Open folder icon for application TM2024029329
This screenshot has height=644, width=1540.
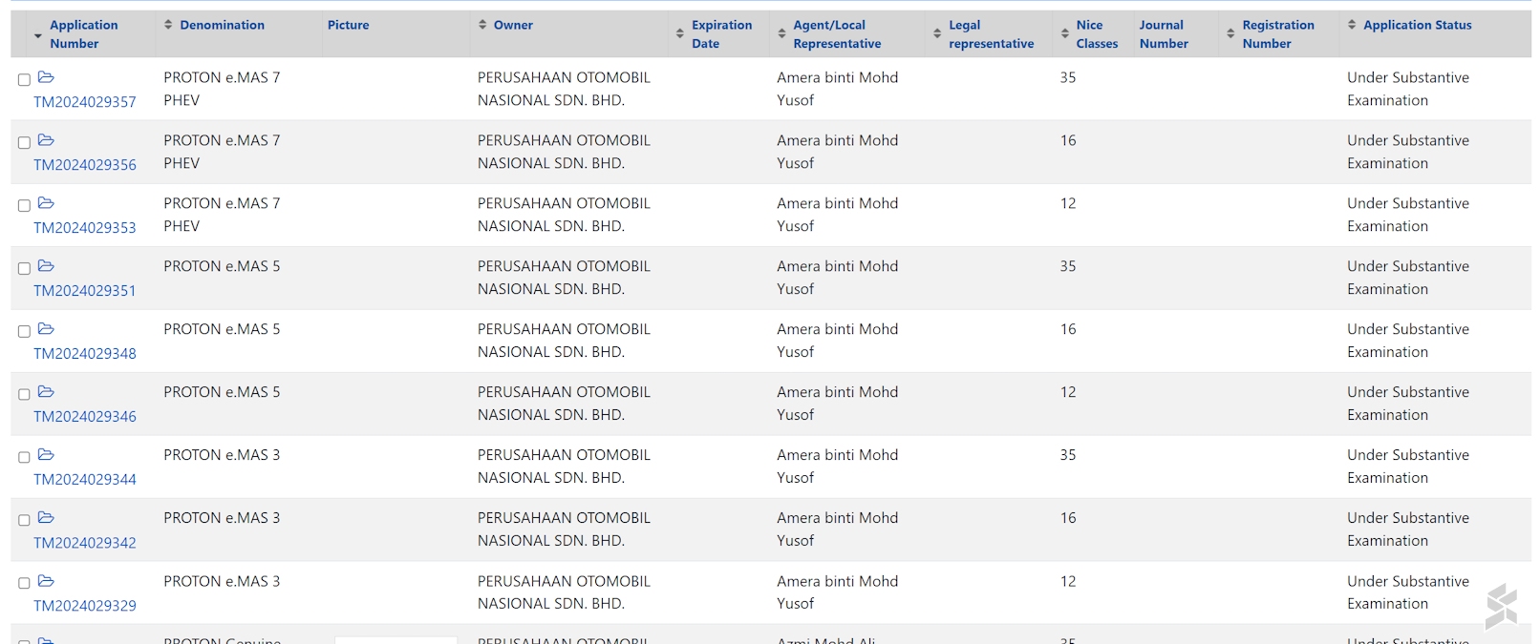click(46, 581)
